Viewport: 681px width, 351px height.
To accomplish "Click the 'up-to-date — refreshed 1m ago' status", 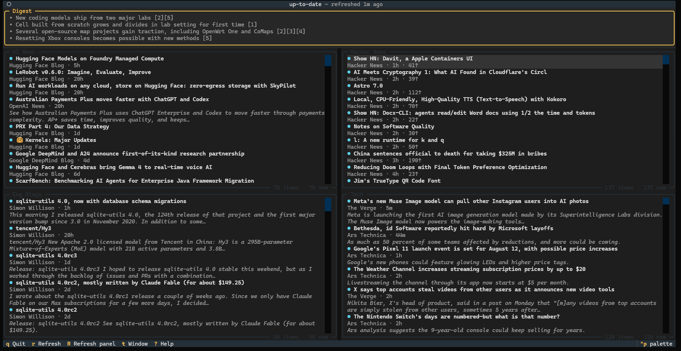I will click(x=336, y=4).
